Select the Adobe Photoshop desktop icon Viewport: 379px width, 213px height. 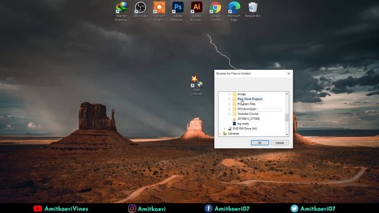point(178,11)
